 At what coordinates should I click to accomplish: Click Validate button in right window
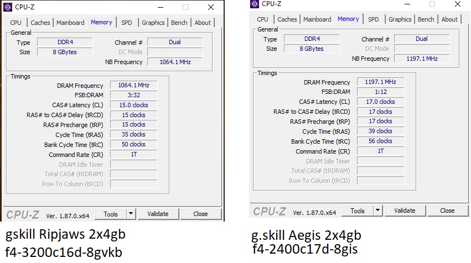(405, 211)
